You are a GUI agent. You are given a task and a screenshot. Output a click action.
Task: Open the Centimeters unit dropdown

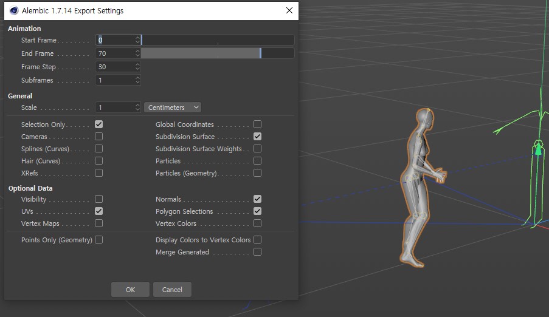pyautogui.click(x=173, y=107)
